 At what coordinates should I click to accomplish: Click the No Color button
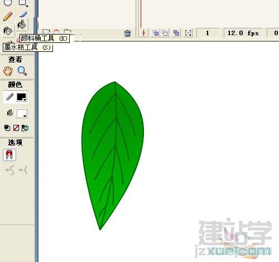pyautogui.click(x=16, y=128)
